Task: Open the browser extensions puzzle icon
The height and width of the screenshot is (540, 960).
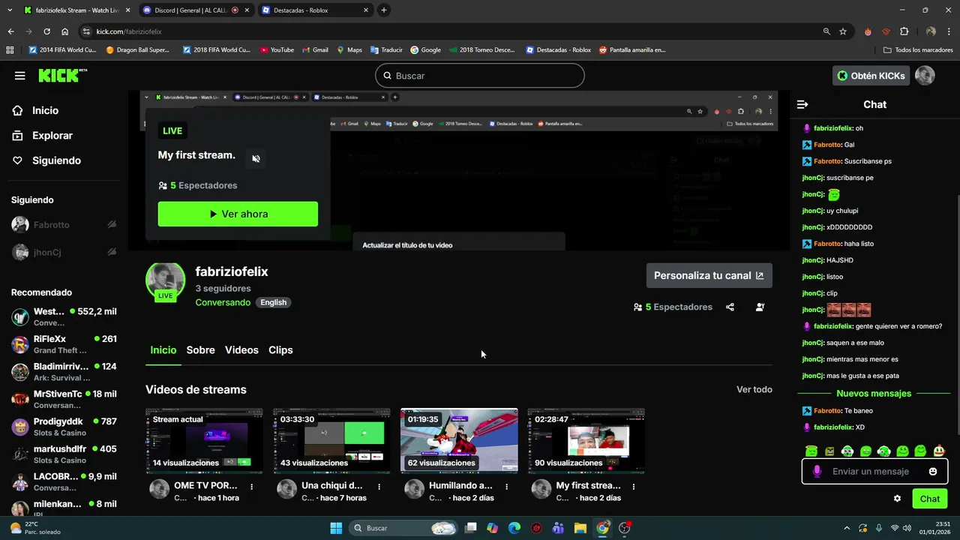Action: pos(904,31)
